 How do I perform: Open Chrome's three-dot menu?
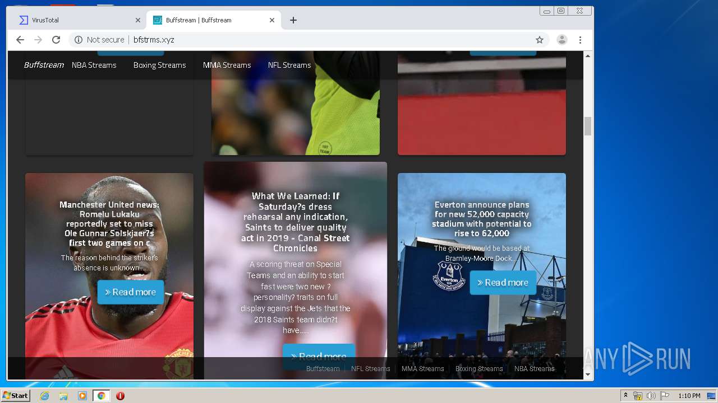(581, 40)
